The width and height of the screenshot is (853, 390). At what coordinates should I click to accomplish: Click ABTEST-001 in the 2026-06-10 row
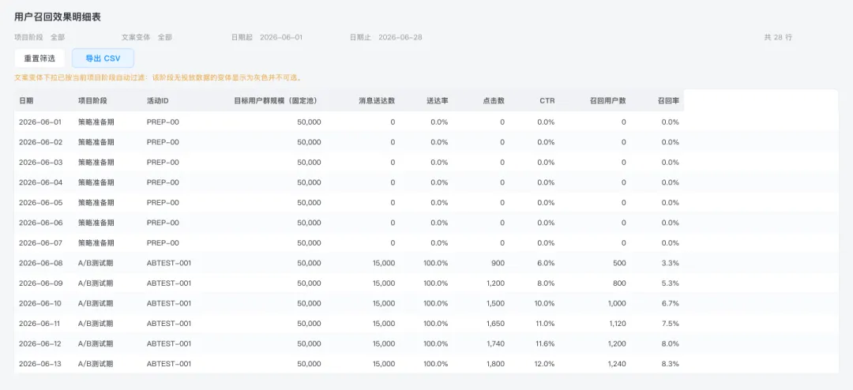[169, 303]
